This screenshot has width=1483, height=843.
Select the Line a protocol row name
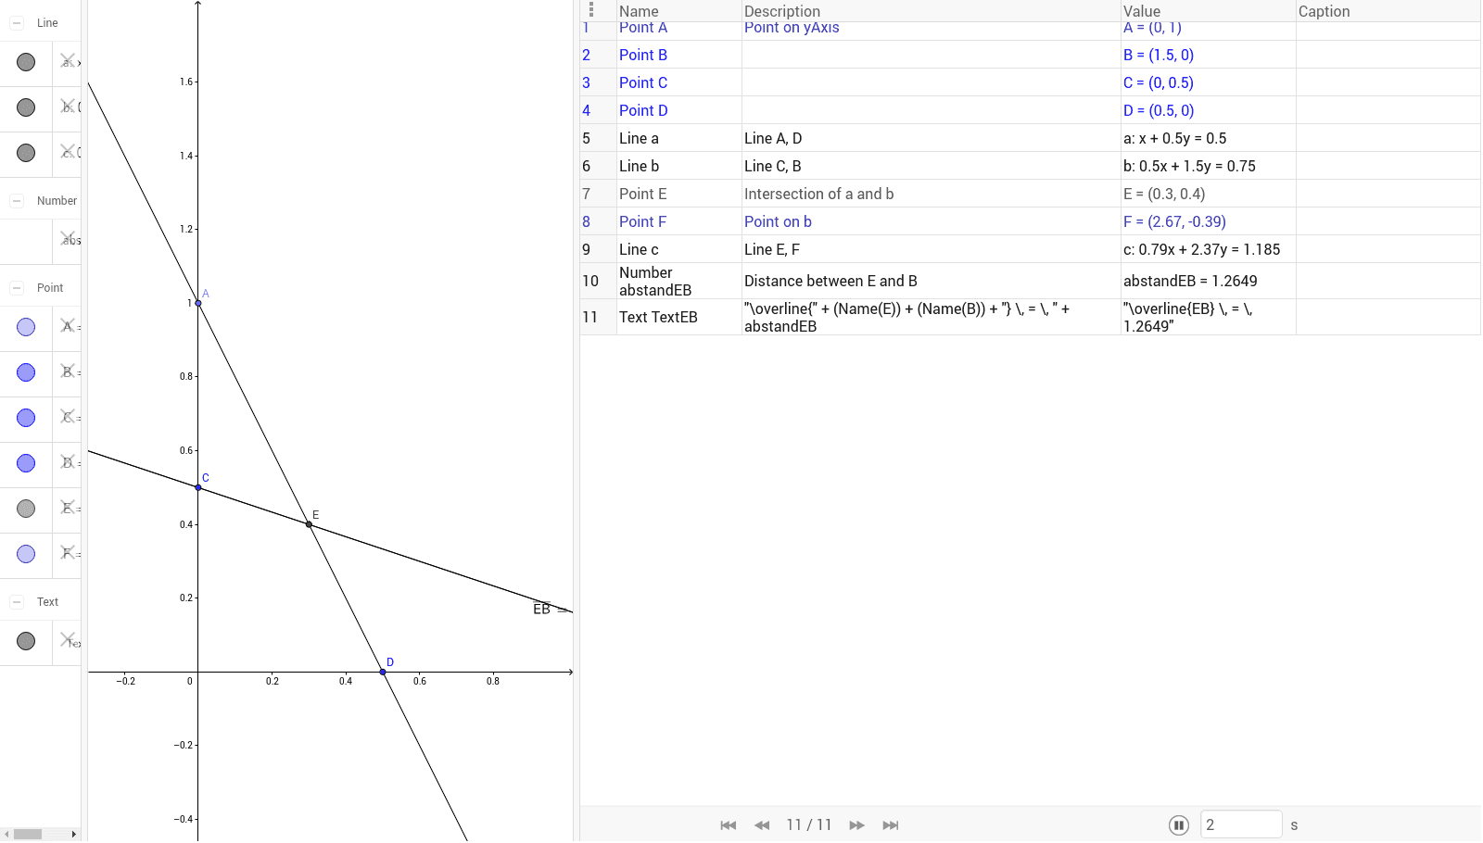(x=639, y=138)
